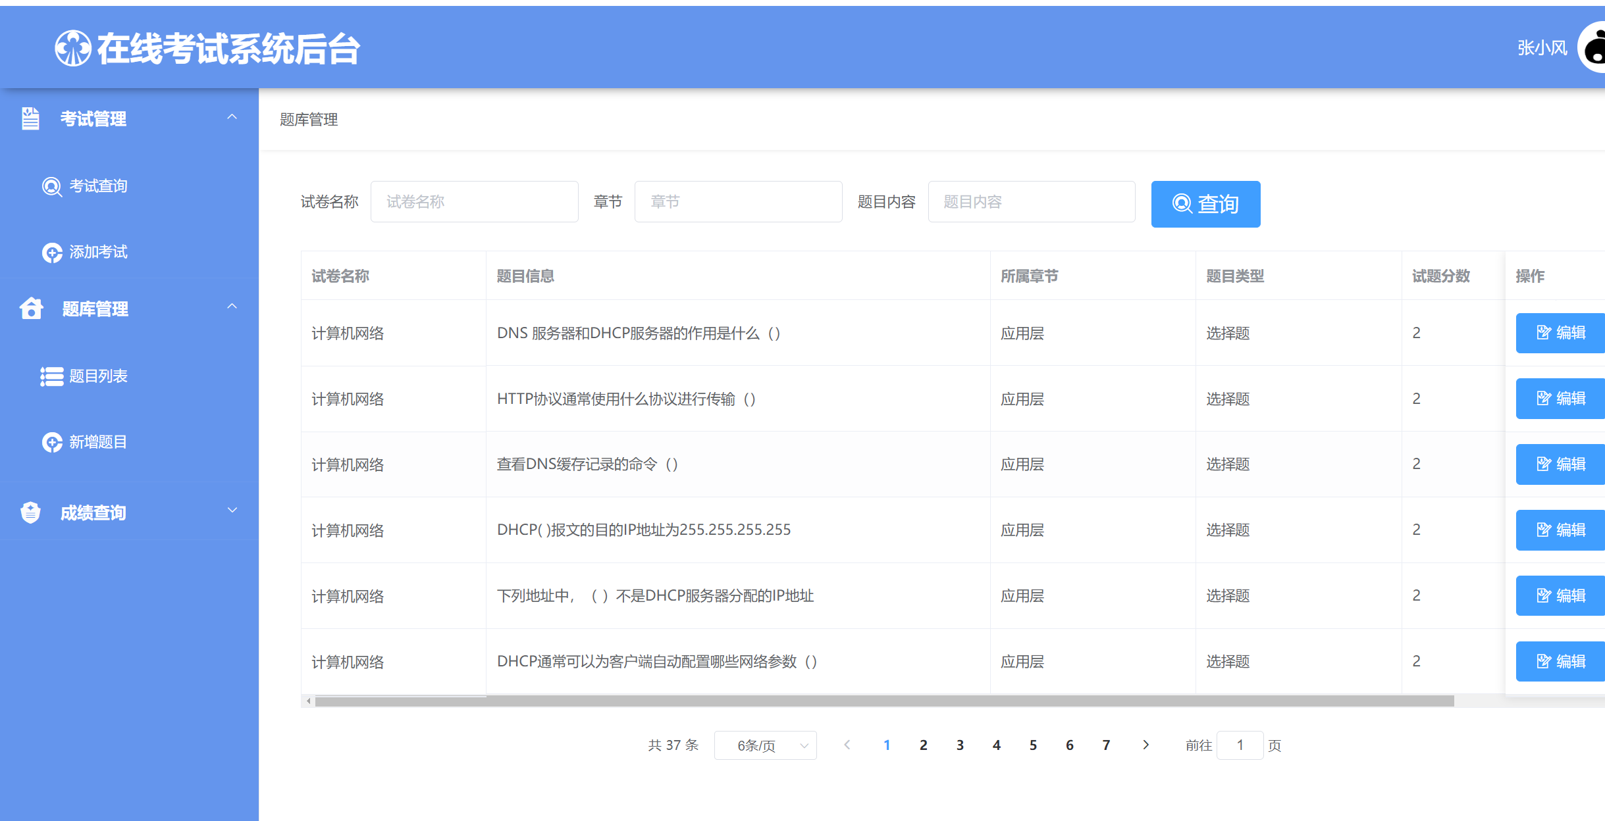
Task: Collapse the 题库管理 menu section
Action: point(232,306)
